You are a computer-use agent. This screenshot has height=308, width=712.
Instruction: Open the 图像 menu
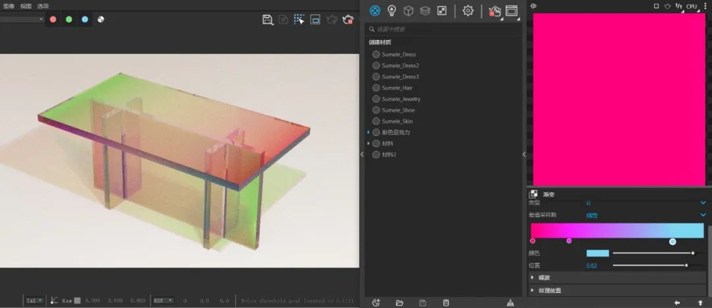[9, 7]
